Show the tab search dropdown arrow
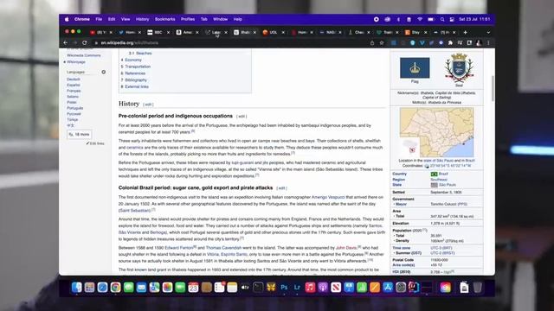Screen dimensions: 554x311 [x=488, y=32]
